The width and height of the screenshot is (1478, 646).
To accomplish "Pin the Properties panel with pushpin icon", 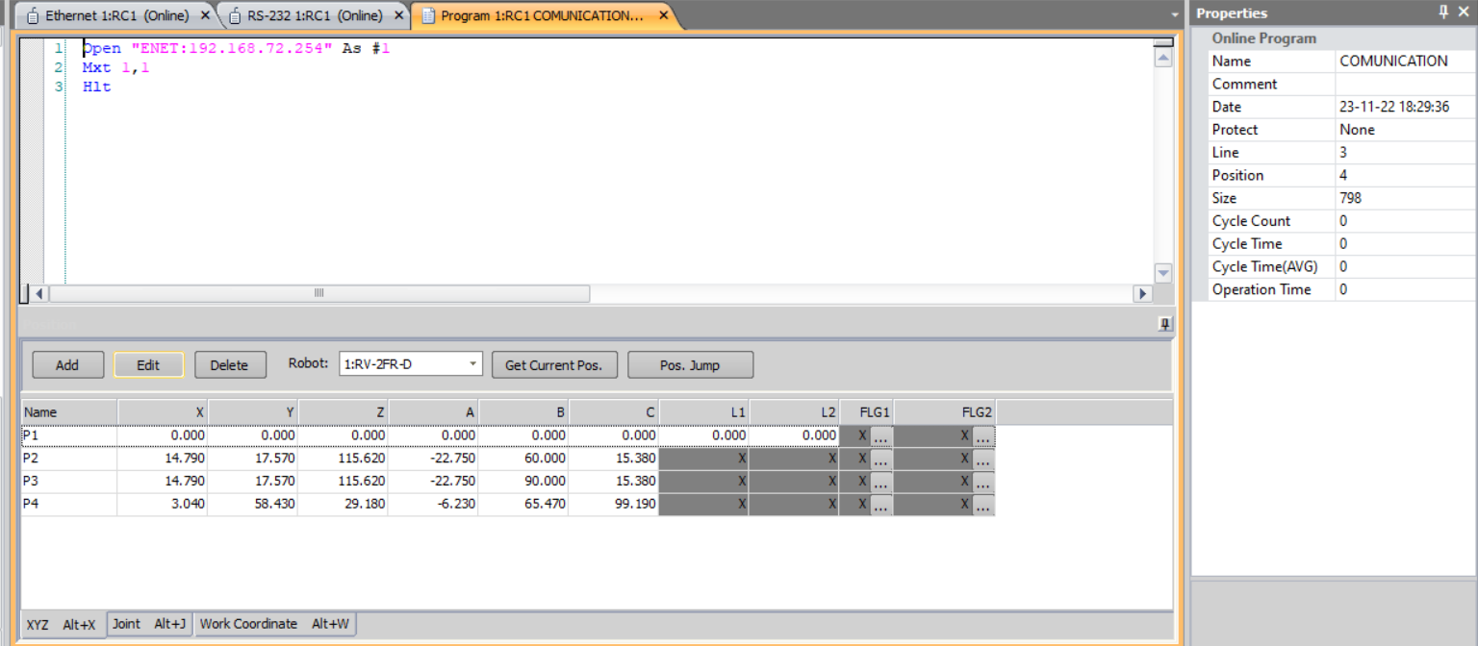I will (x=1443, y=12).
